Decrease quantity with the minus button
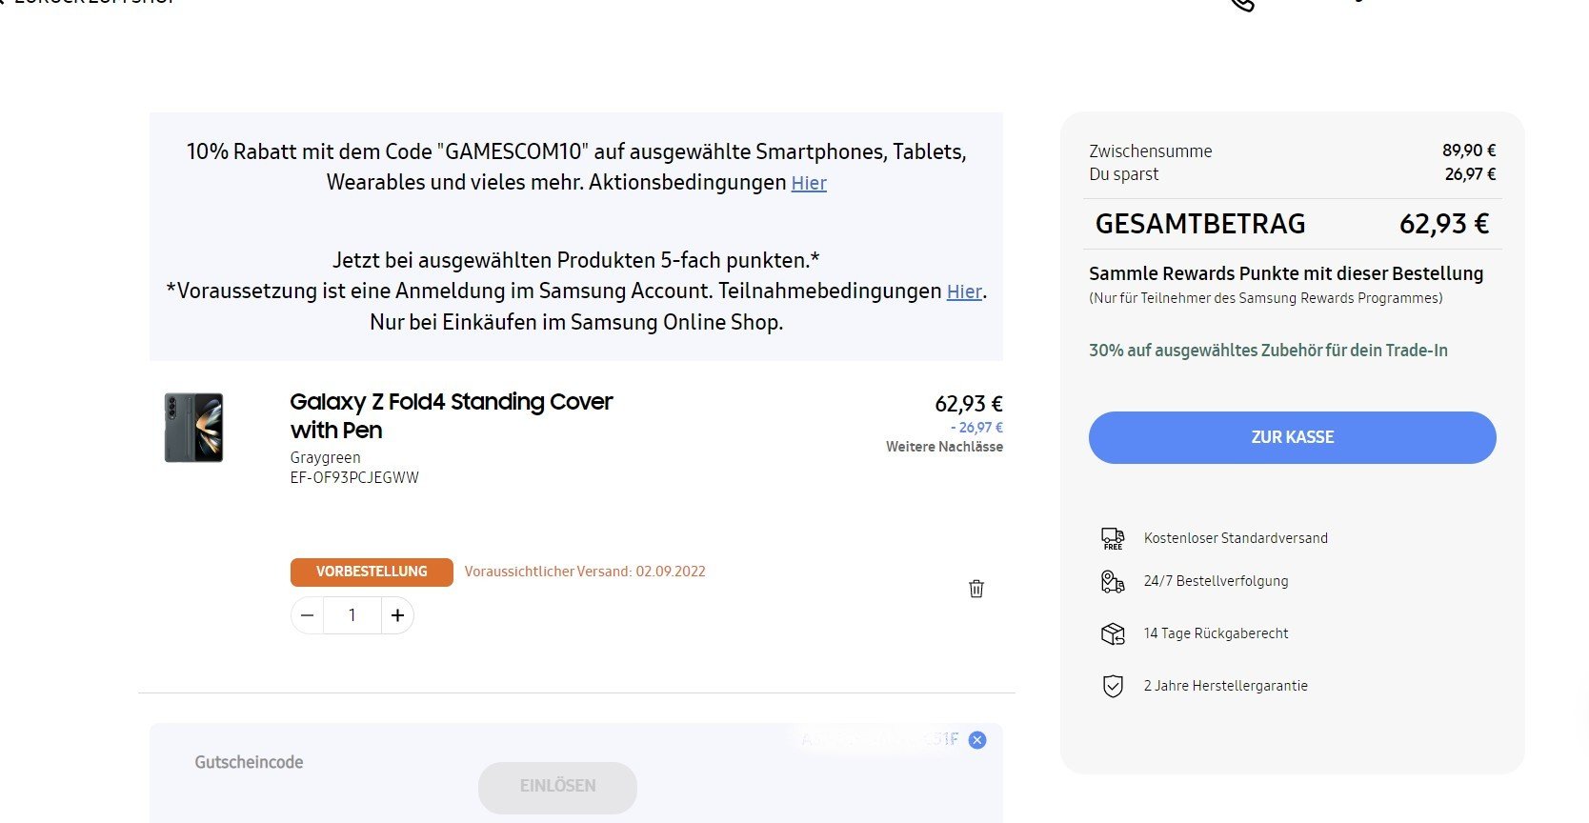Viewport: 1589px width, 823px height. [308, 615]
